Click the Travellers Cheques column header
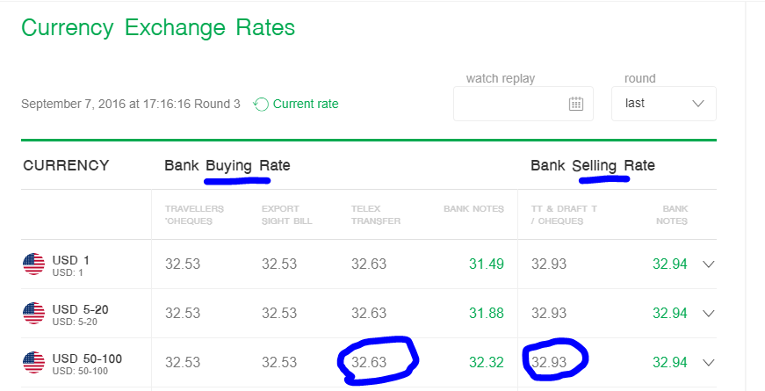The image size is (765, 391). click(194, 214)
